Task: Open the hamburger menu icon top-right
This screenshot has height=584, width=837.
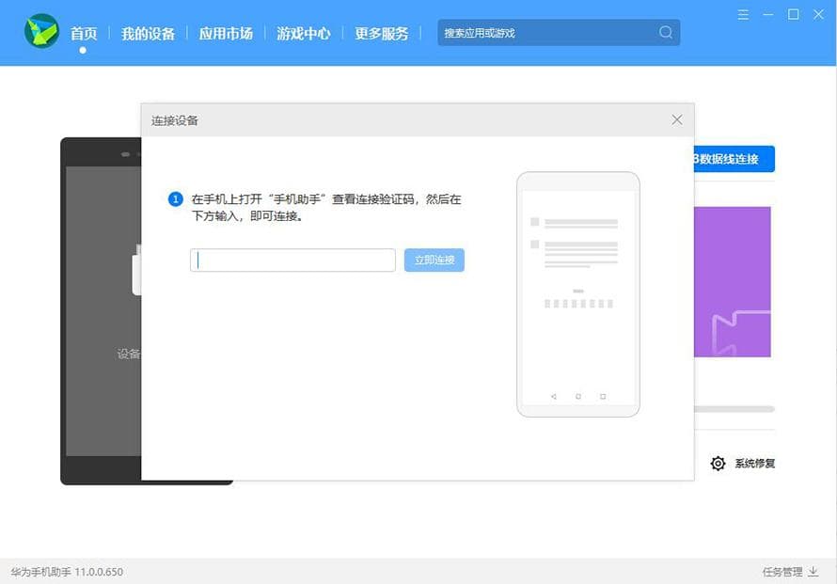Action: (x=745, y=14)
